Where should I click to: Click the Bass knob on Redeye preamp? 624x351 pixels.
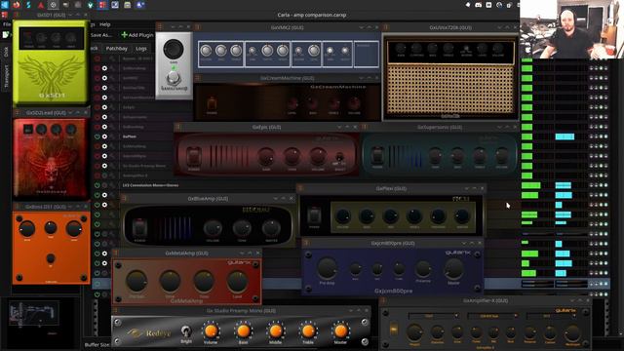243,331
